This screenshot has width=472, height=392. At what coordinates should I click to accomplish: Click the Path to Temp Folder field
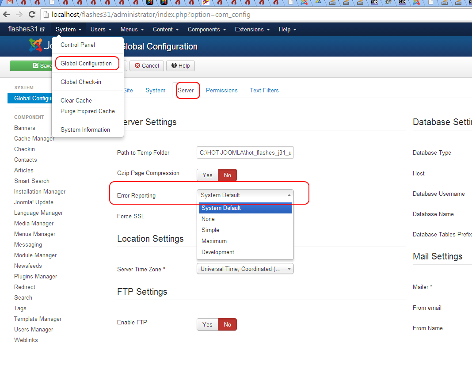point(245,152)
